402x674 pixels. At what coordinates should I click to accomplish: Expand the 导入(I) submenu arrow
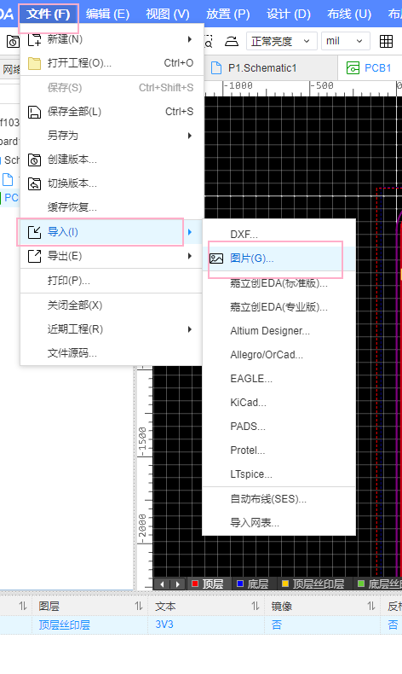(x=190, y=232)
